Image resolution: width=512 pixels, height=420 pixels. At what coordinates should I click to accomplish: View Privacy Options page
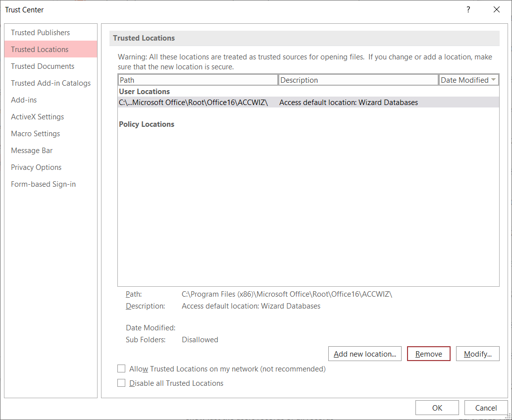tap(36, 167)
